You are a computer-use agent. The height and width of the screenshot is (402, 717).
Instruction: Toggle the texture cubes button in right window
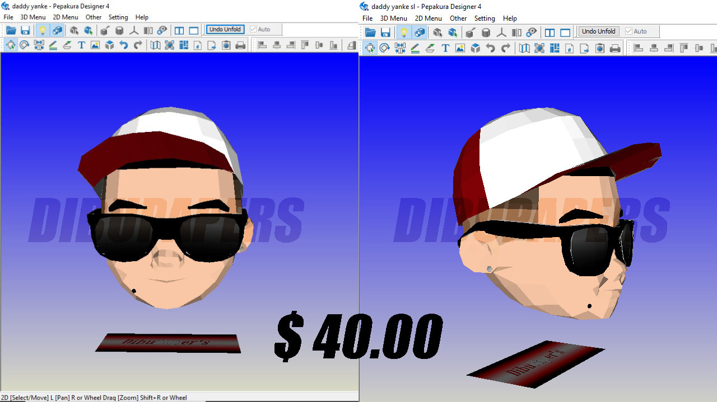(x=419, y=32)
